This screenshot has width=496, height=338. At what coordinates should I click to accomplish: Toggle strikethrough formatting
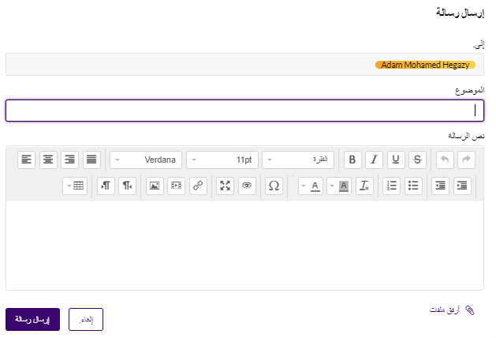point(418,160)
